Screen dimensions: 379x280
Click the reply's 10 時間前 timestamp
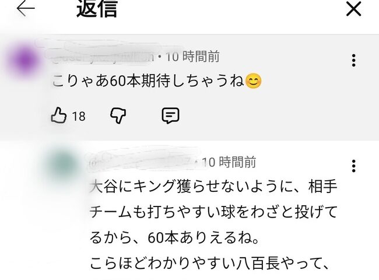coord(229,162)
